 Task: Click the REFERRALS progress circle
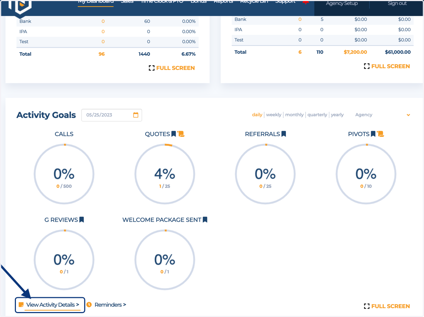(x=265, y=174)
